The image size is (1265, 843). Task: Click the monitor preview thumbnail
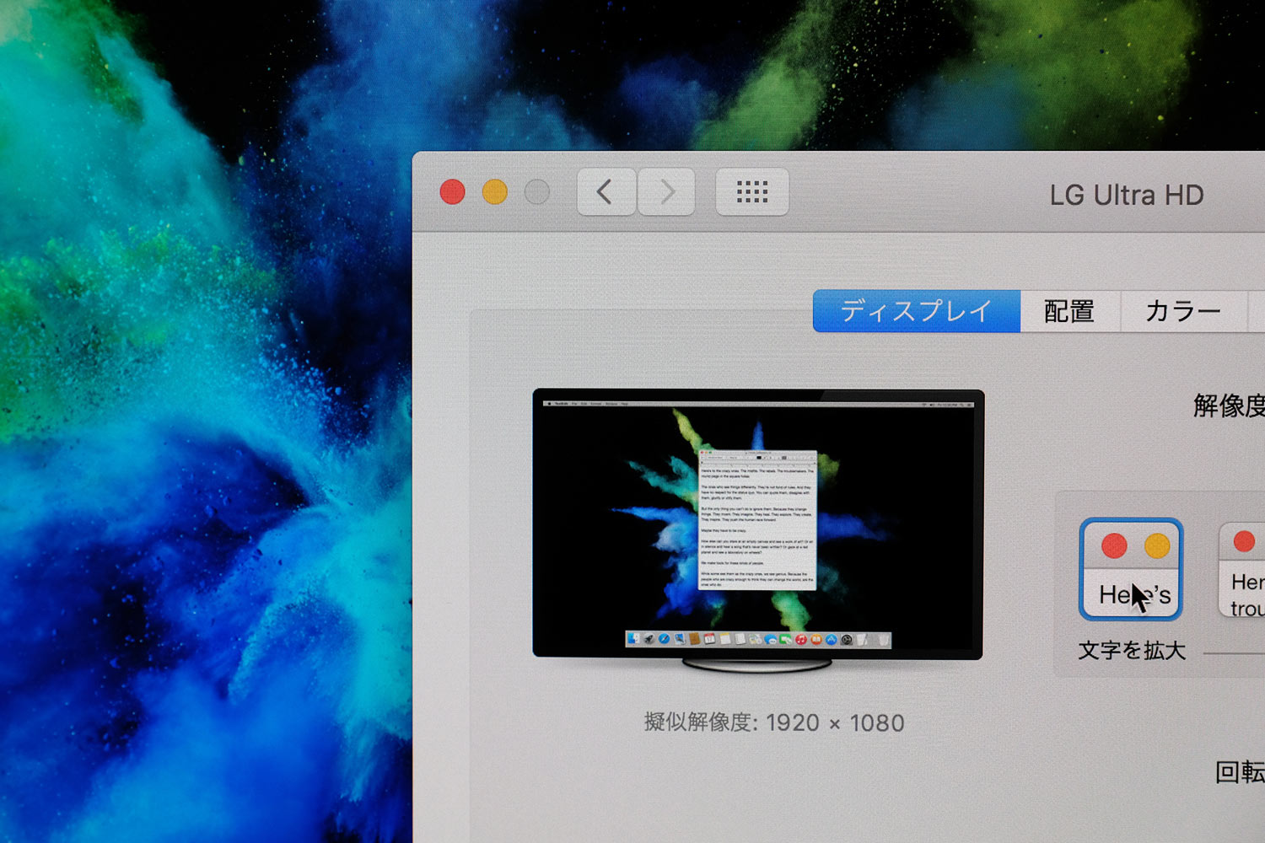pos(758,529)
